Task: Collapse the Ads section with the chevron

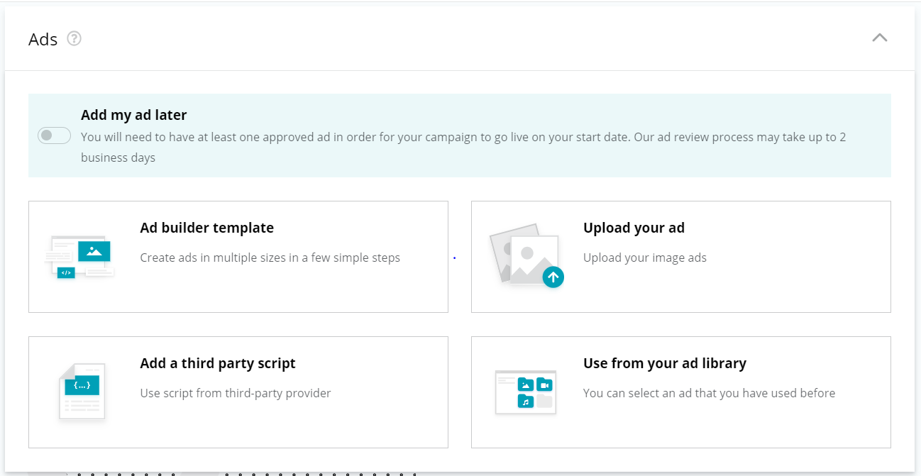Action: 879,38
